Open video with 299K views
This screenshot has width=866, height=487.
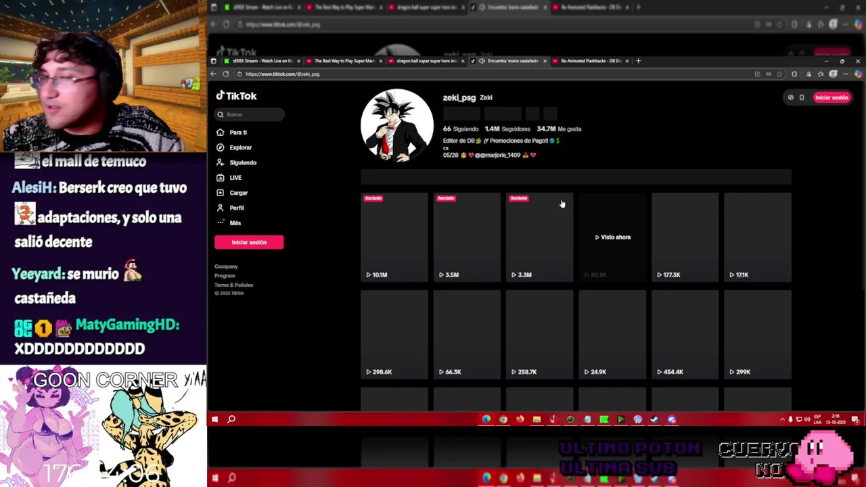tap(758, 334)
